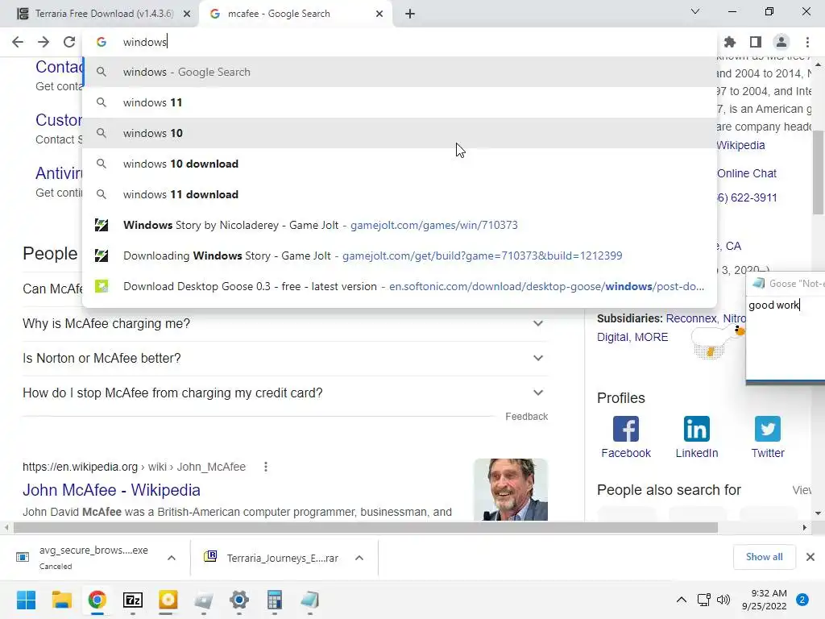This screenshot has width=825, height=619.
Task: Select the 'windows - Google Search' suggestion
Action: click(x=400, y=72)
